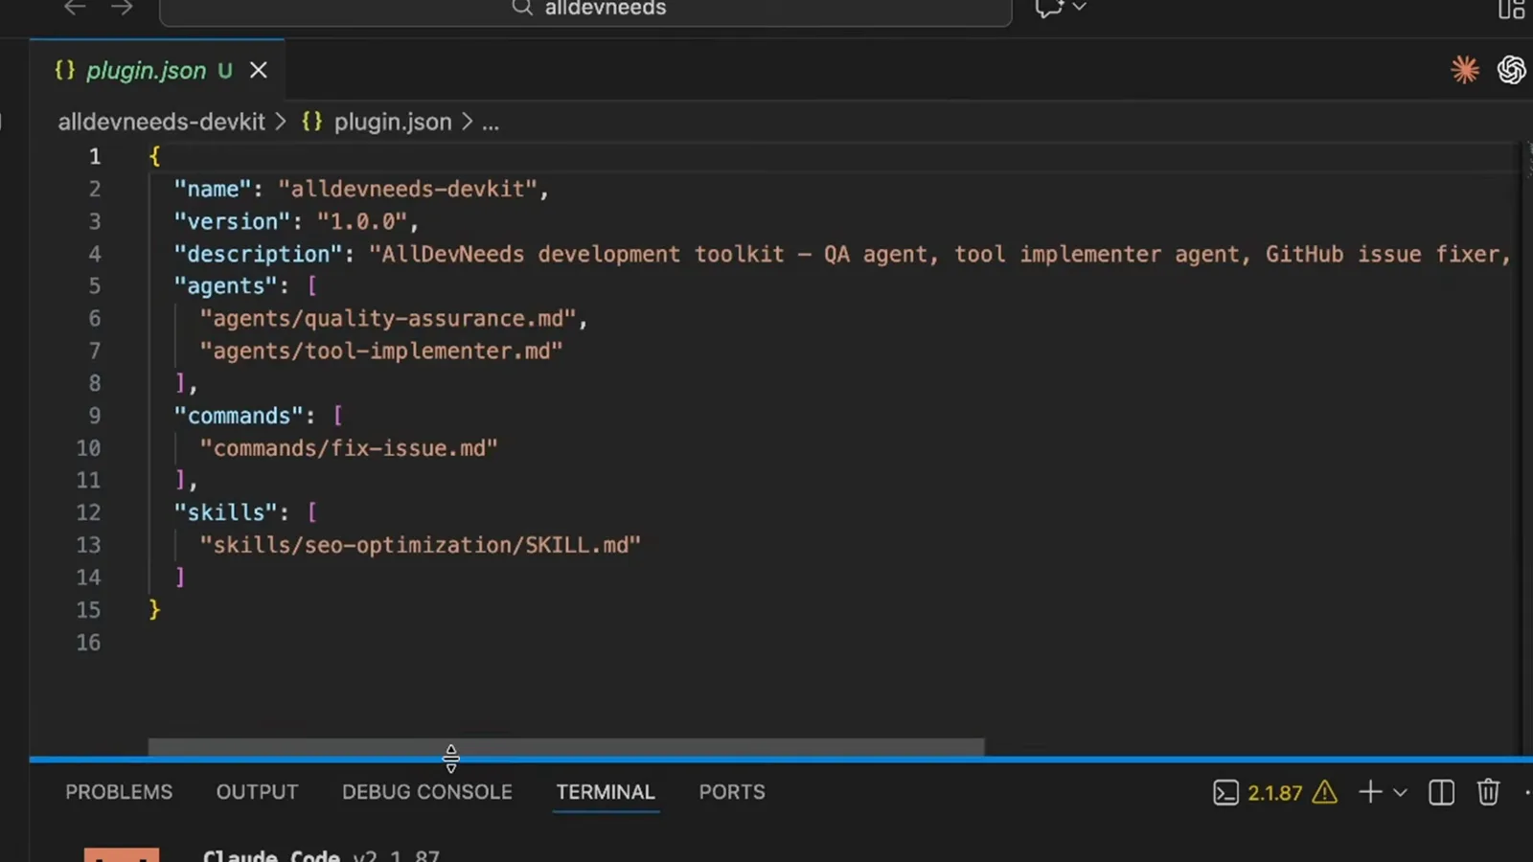
Task: Open the chat icon in title bar
Action: (1049, 8)
